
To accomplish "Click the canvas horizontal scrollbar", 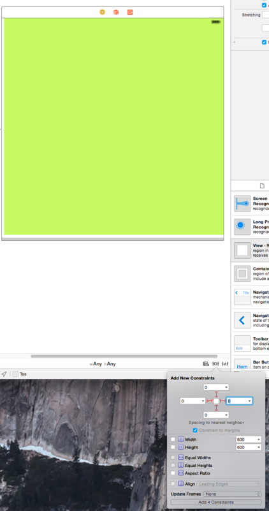I will pos(124,356).
